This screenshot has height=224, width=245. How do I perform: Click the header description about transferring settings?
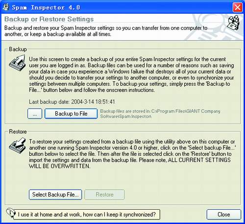pyautogui.click(x=106, y=31)
